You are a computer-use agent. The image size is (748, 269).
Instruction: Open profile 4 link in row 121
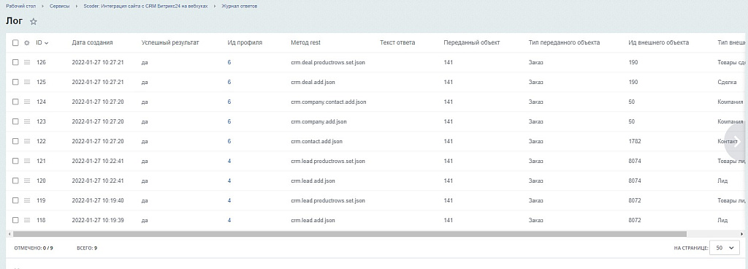229,162
